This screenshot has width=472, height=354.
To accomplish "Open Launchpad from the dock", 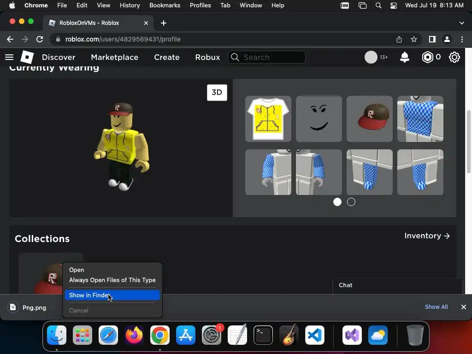I will point(83,335).
